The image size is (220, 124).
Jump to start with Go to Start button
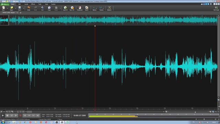tap(25, 116)
